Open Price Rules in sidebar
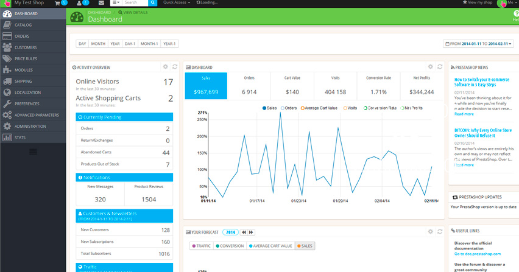Image resolution: width=519 pixels, height=272 pixels. [x=33, y=58]
